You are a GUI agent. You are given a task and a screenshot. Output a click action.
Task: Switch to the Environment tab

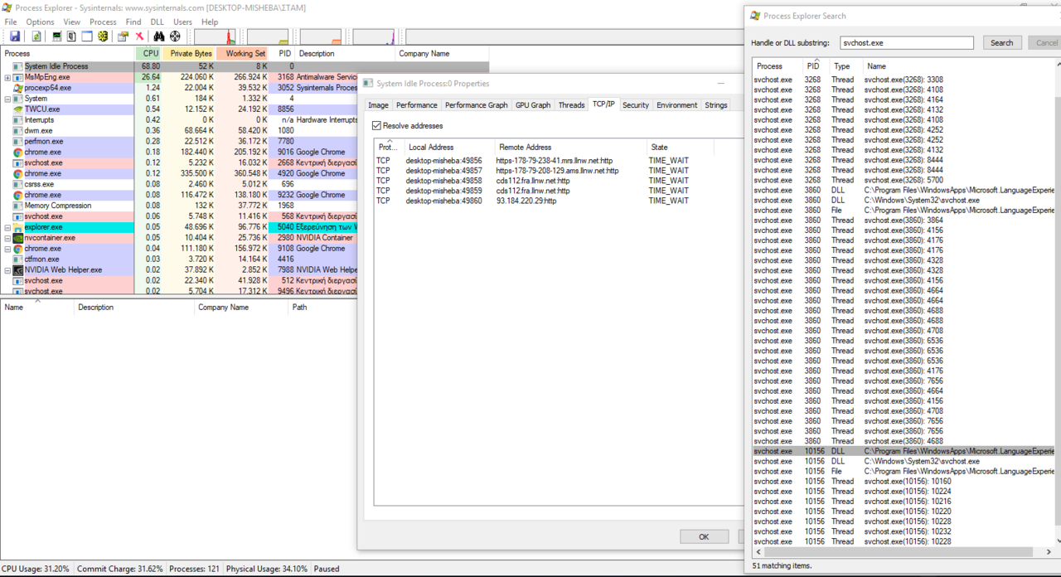(x=677, y=105)
